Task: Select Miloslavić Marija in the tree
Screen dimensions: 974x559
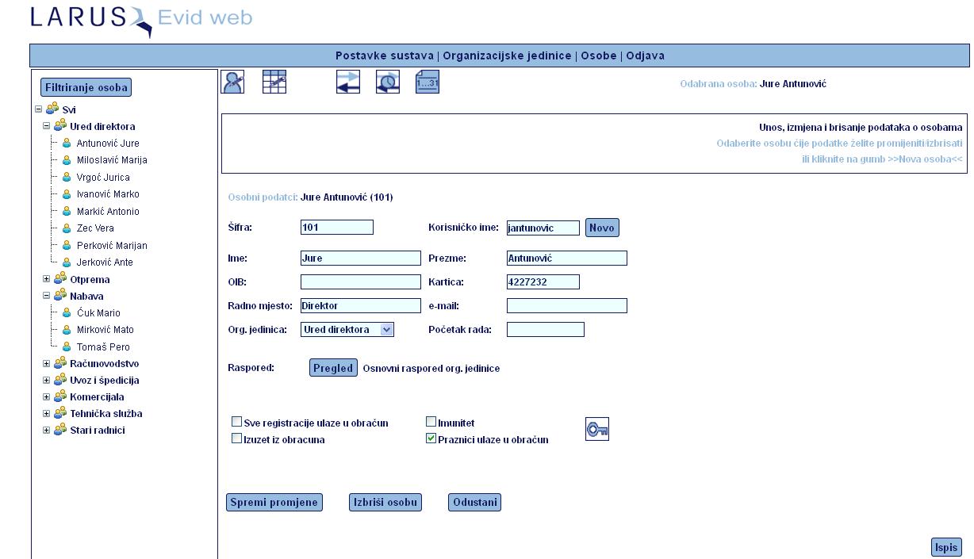Action: pyautogui.click(x=111, y=160)
